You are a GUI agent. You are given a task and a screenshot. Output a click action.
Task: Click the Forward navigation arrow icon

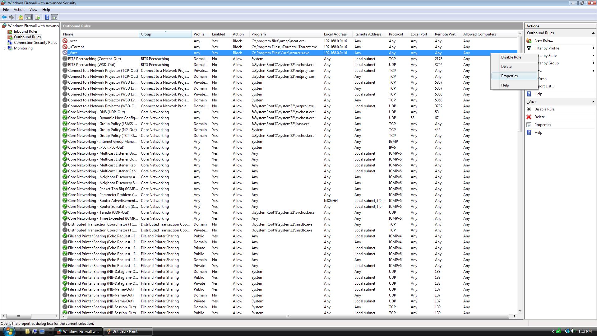pyautogui.click(x=11, y=17)
